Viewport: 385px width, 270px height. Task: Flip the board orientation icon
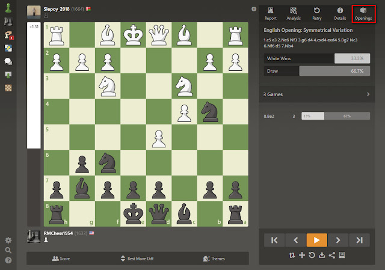(x=292, y=256)
